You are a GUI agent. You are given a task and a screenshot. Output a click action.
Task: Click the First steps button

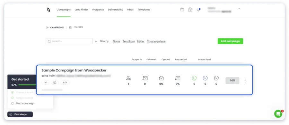pyautogui.click(x=20, y=114)
